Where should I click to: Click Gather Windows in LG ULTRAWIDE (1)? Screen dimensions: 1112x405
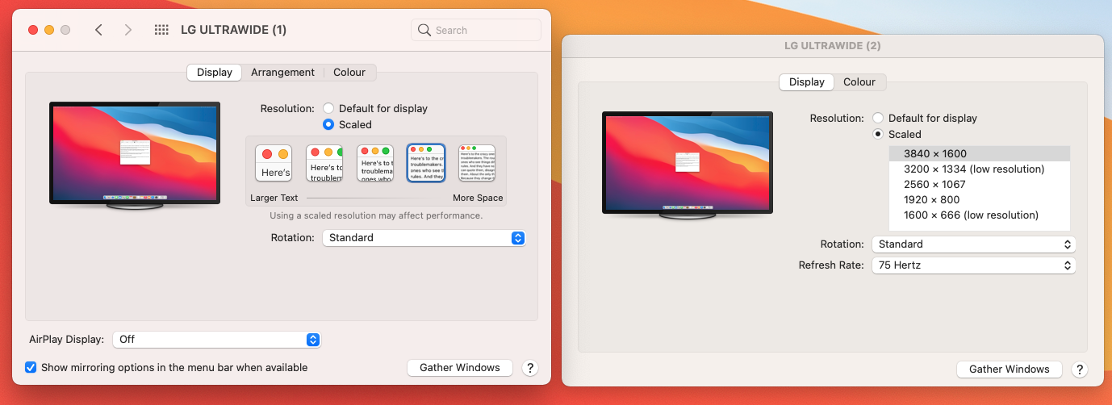(x=460, y=368)
